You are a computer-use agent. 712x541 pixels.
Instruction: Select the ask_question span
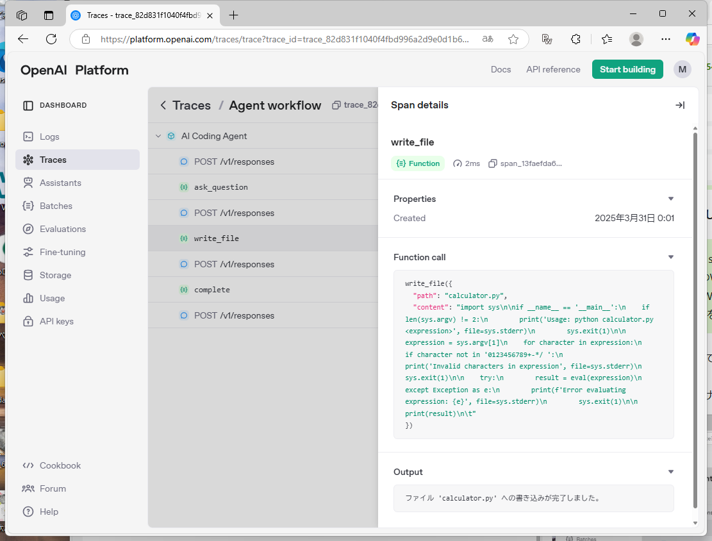[x=263, y=187]
